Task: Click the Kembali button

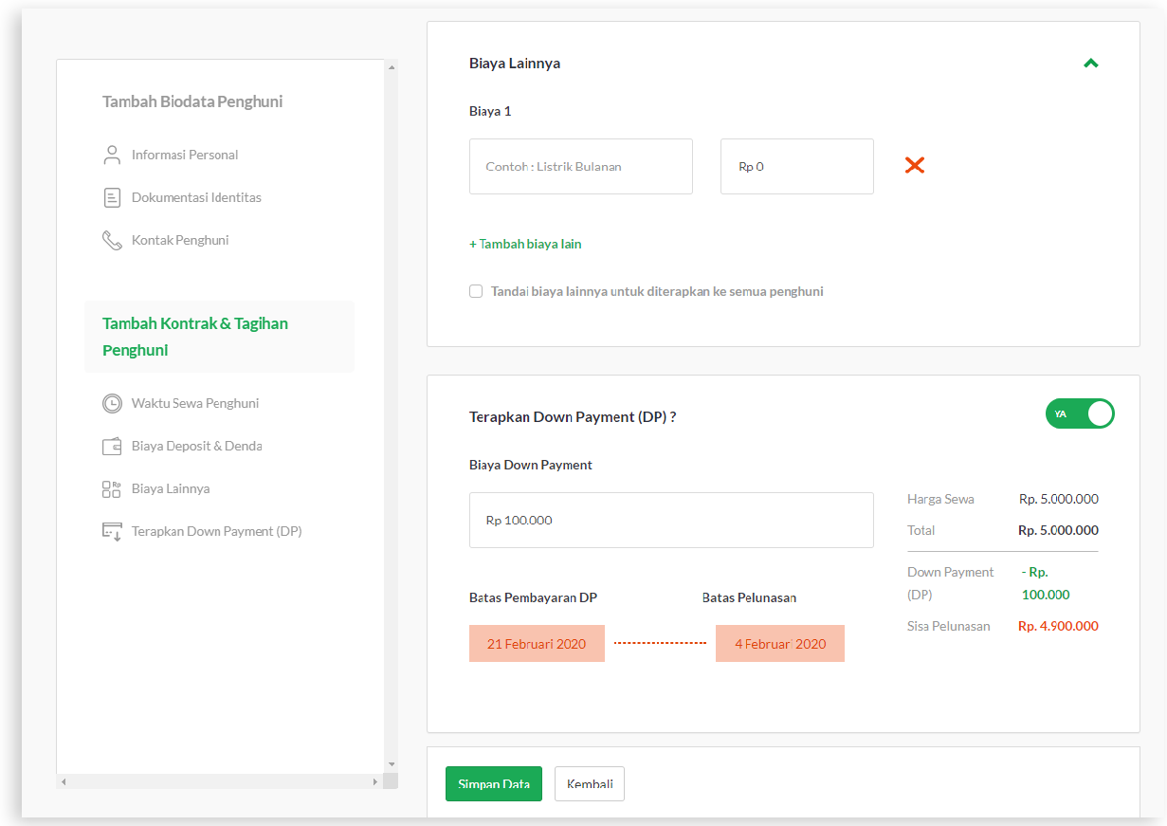Action: point(589,784)
